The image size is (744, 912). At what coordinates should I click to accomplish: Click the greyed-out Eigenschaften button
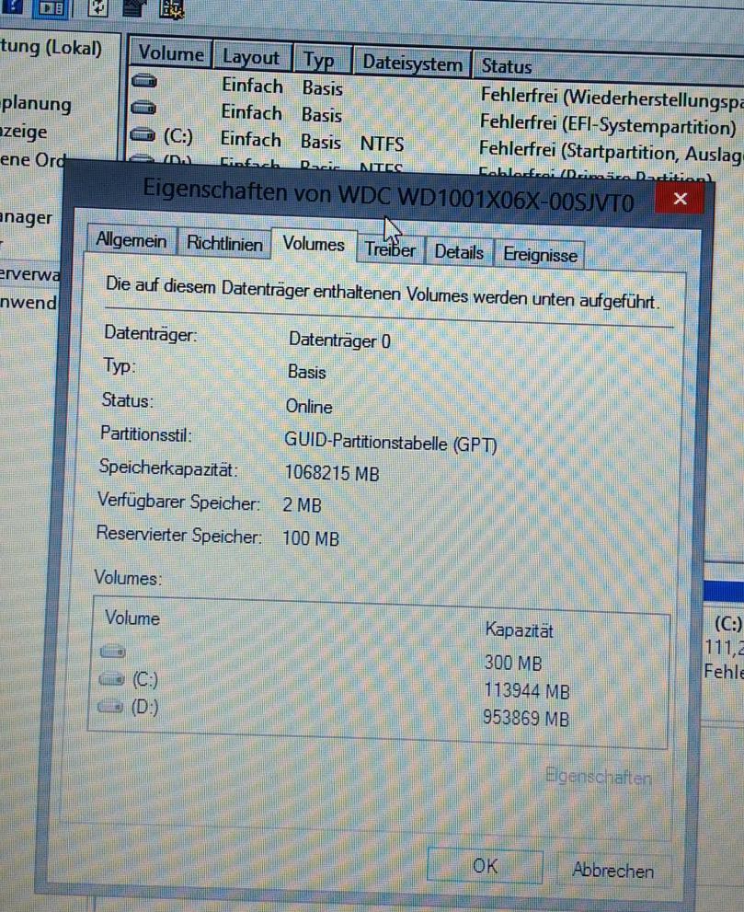coord(599,776)
